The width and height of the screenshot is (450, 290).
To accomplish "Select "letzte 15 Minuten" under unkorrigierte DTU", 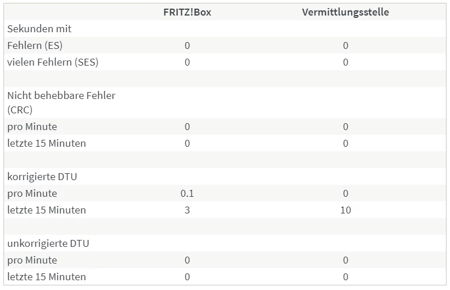I will [47, 277].
